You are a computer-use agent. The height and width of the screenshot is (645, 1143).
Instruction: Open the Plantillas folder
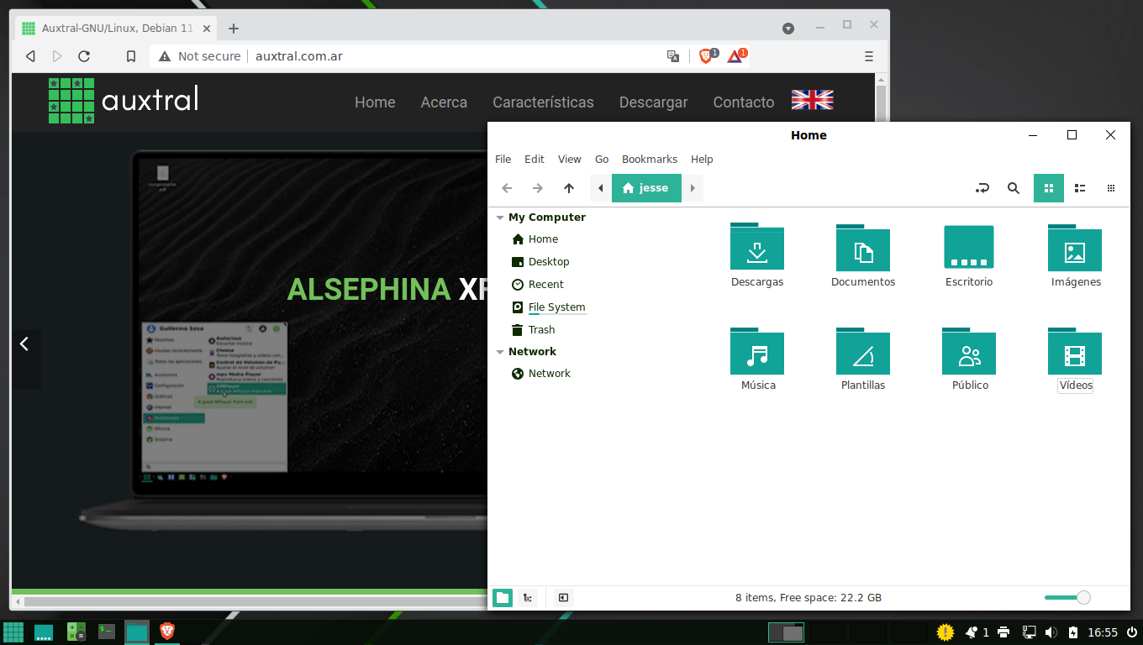coord(863,359)
